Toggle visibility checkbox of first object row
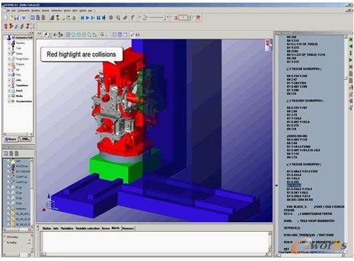Image resolution: width=354 pixels, height=261 pixels. pyautogui.click(x=9, y=161)
